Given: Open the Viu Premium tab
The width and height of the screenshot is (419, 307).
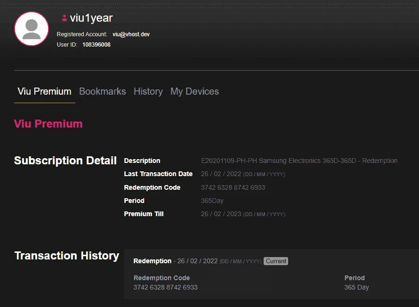Looking at the screenshot, I should 44,91.
